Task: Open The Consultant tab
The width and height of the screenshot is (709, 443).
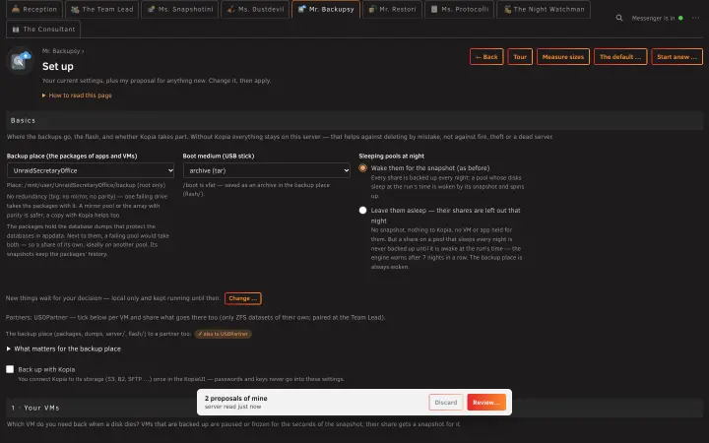Action: [43, 29]
